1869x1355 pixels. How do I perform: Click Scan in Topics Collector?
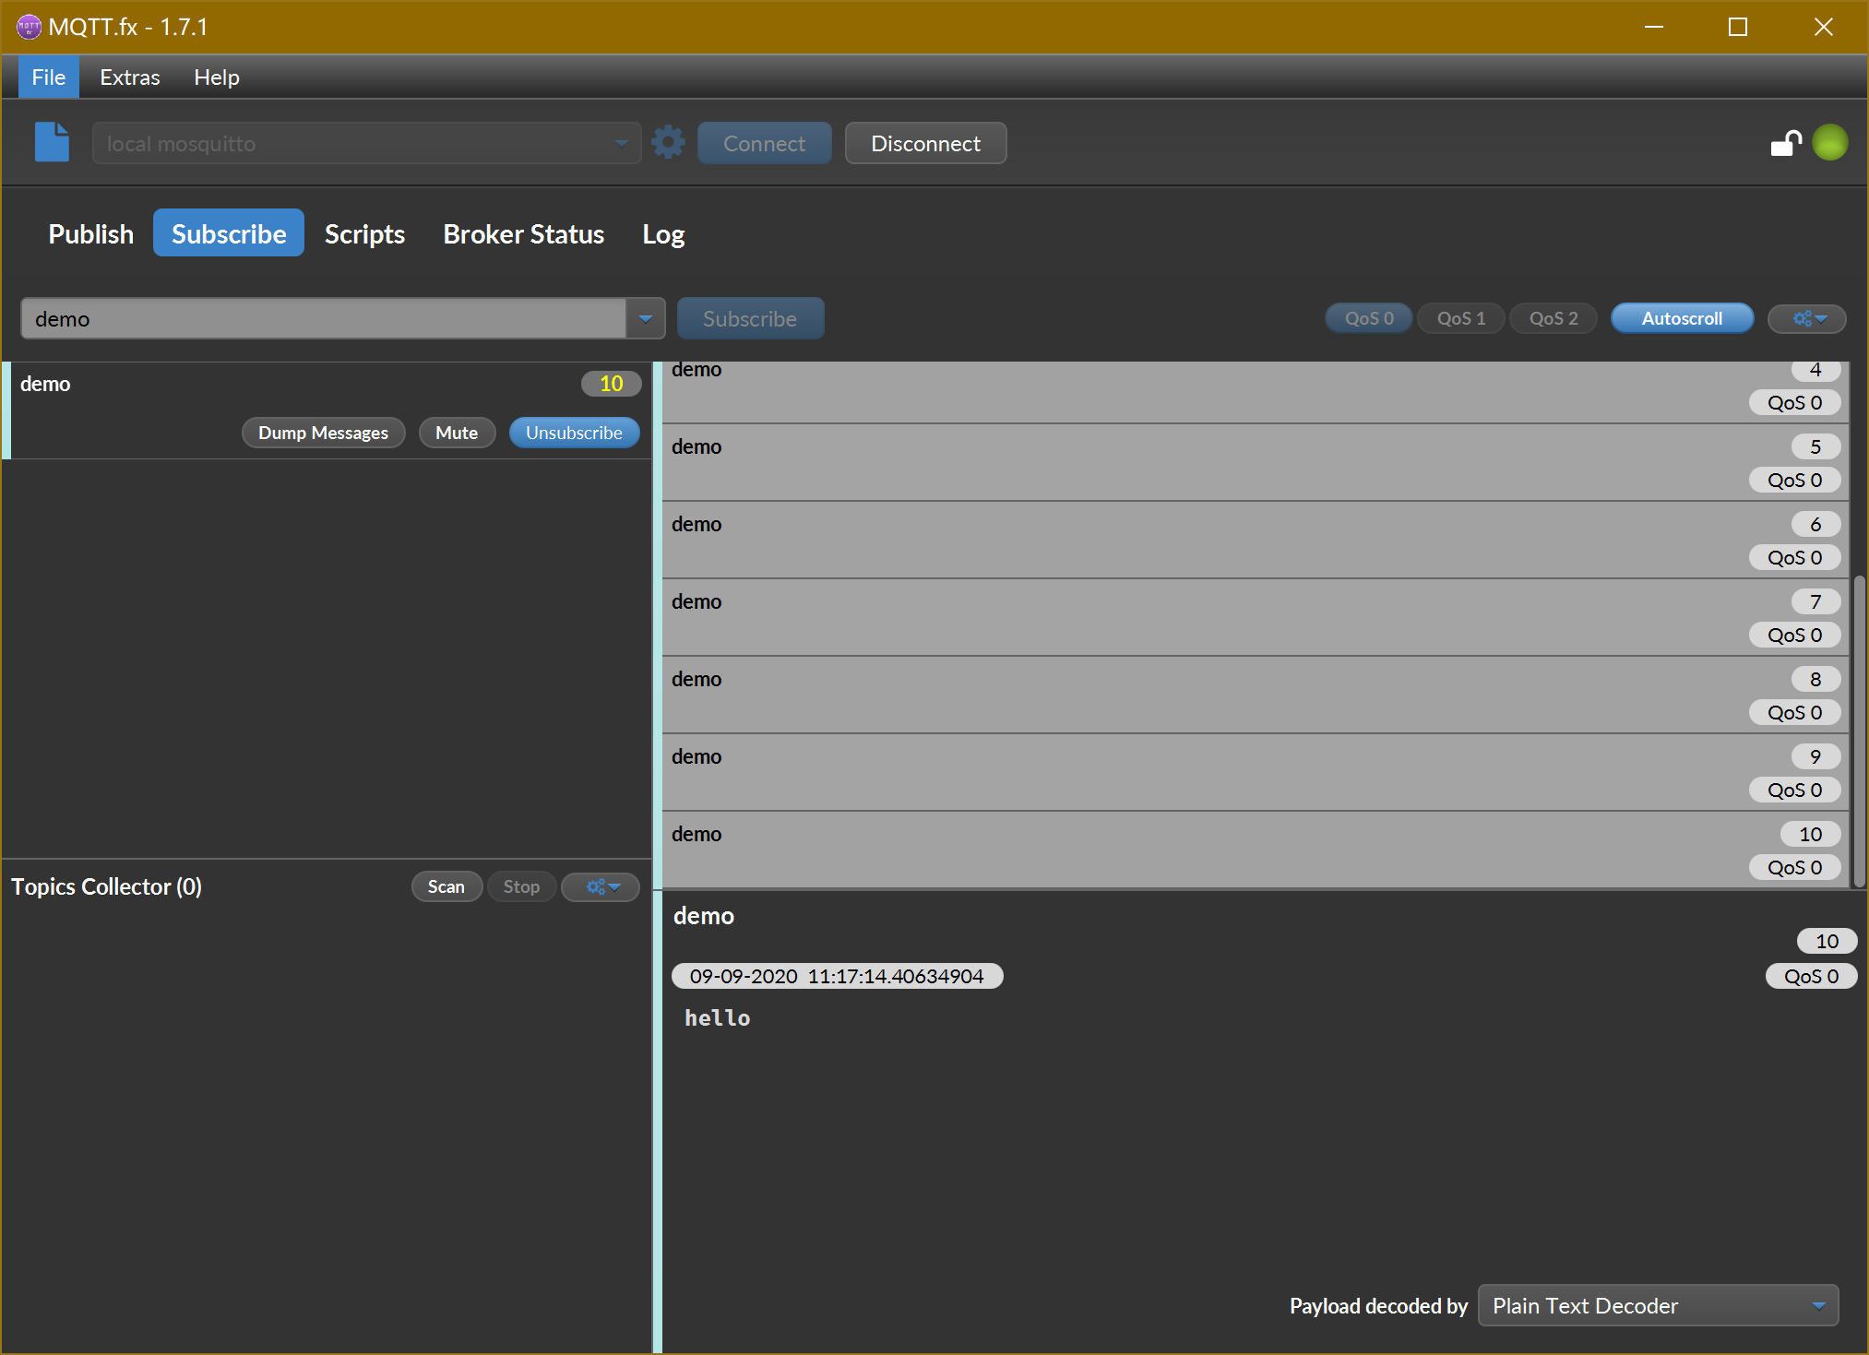(446, 886)
